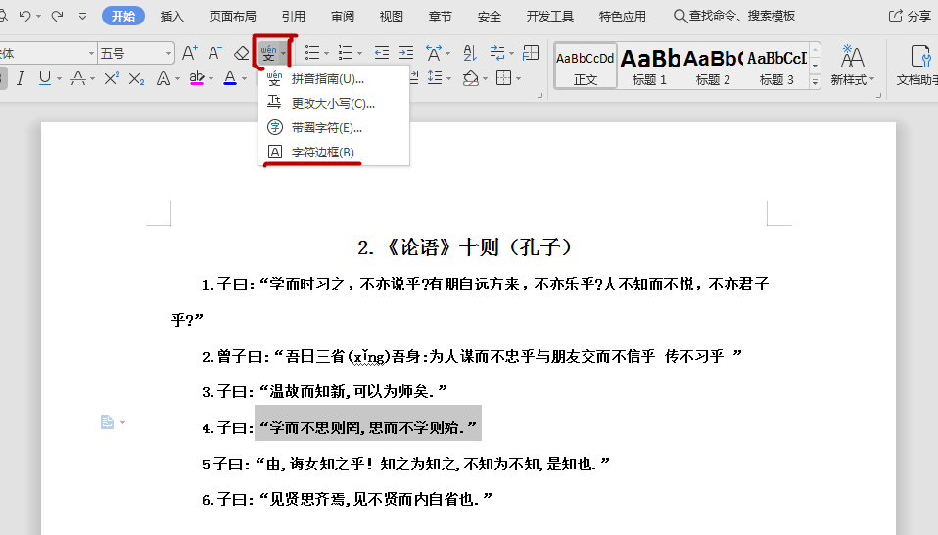
Task: Select 更改大小写(C)... menu item
Action: pos(334,103)
